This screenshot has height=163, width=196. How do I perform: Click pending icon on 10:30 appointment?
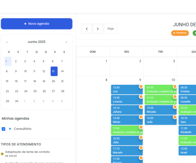(x=175, y=96)
